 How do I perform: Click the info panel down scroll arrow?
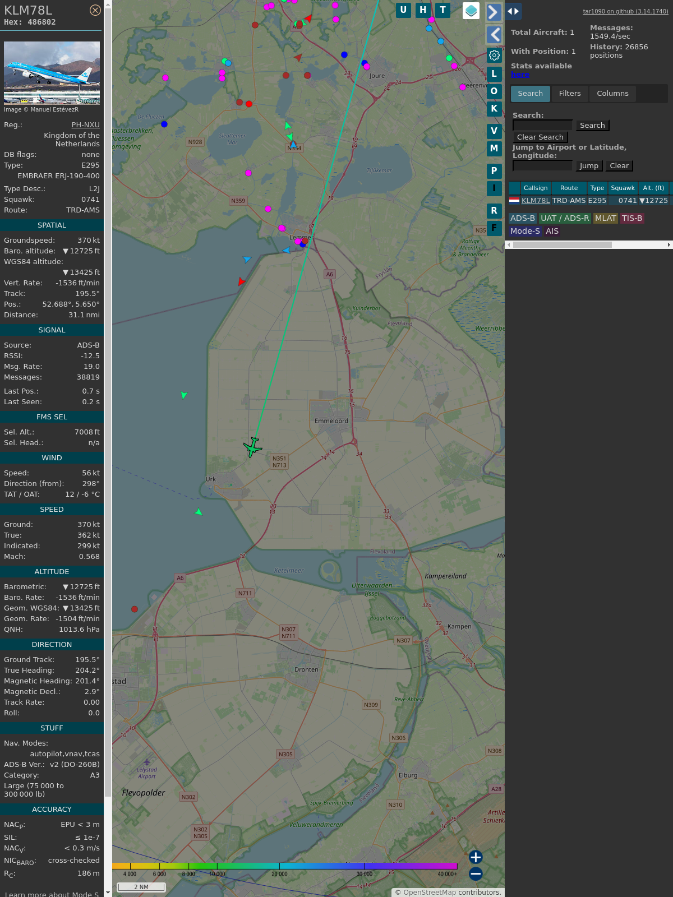[x=108, y=893]
